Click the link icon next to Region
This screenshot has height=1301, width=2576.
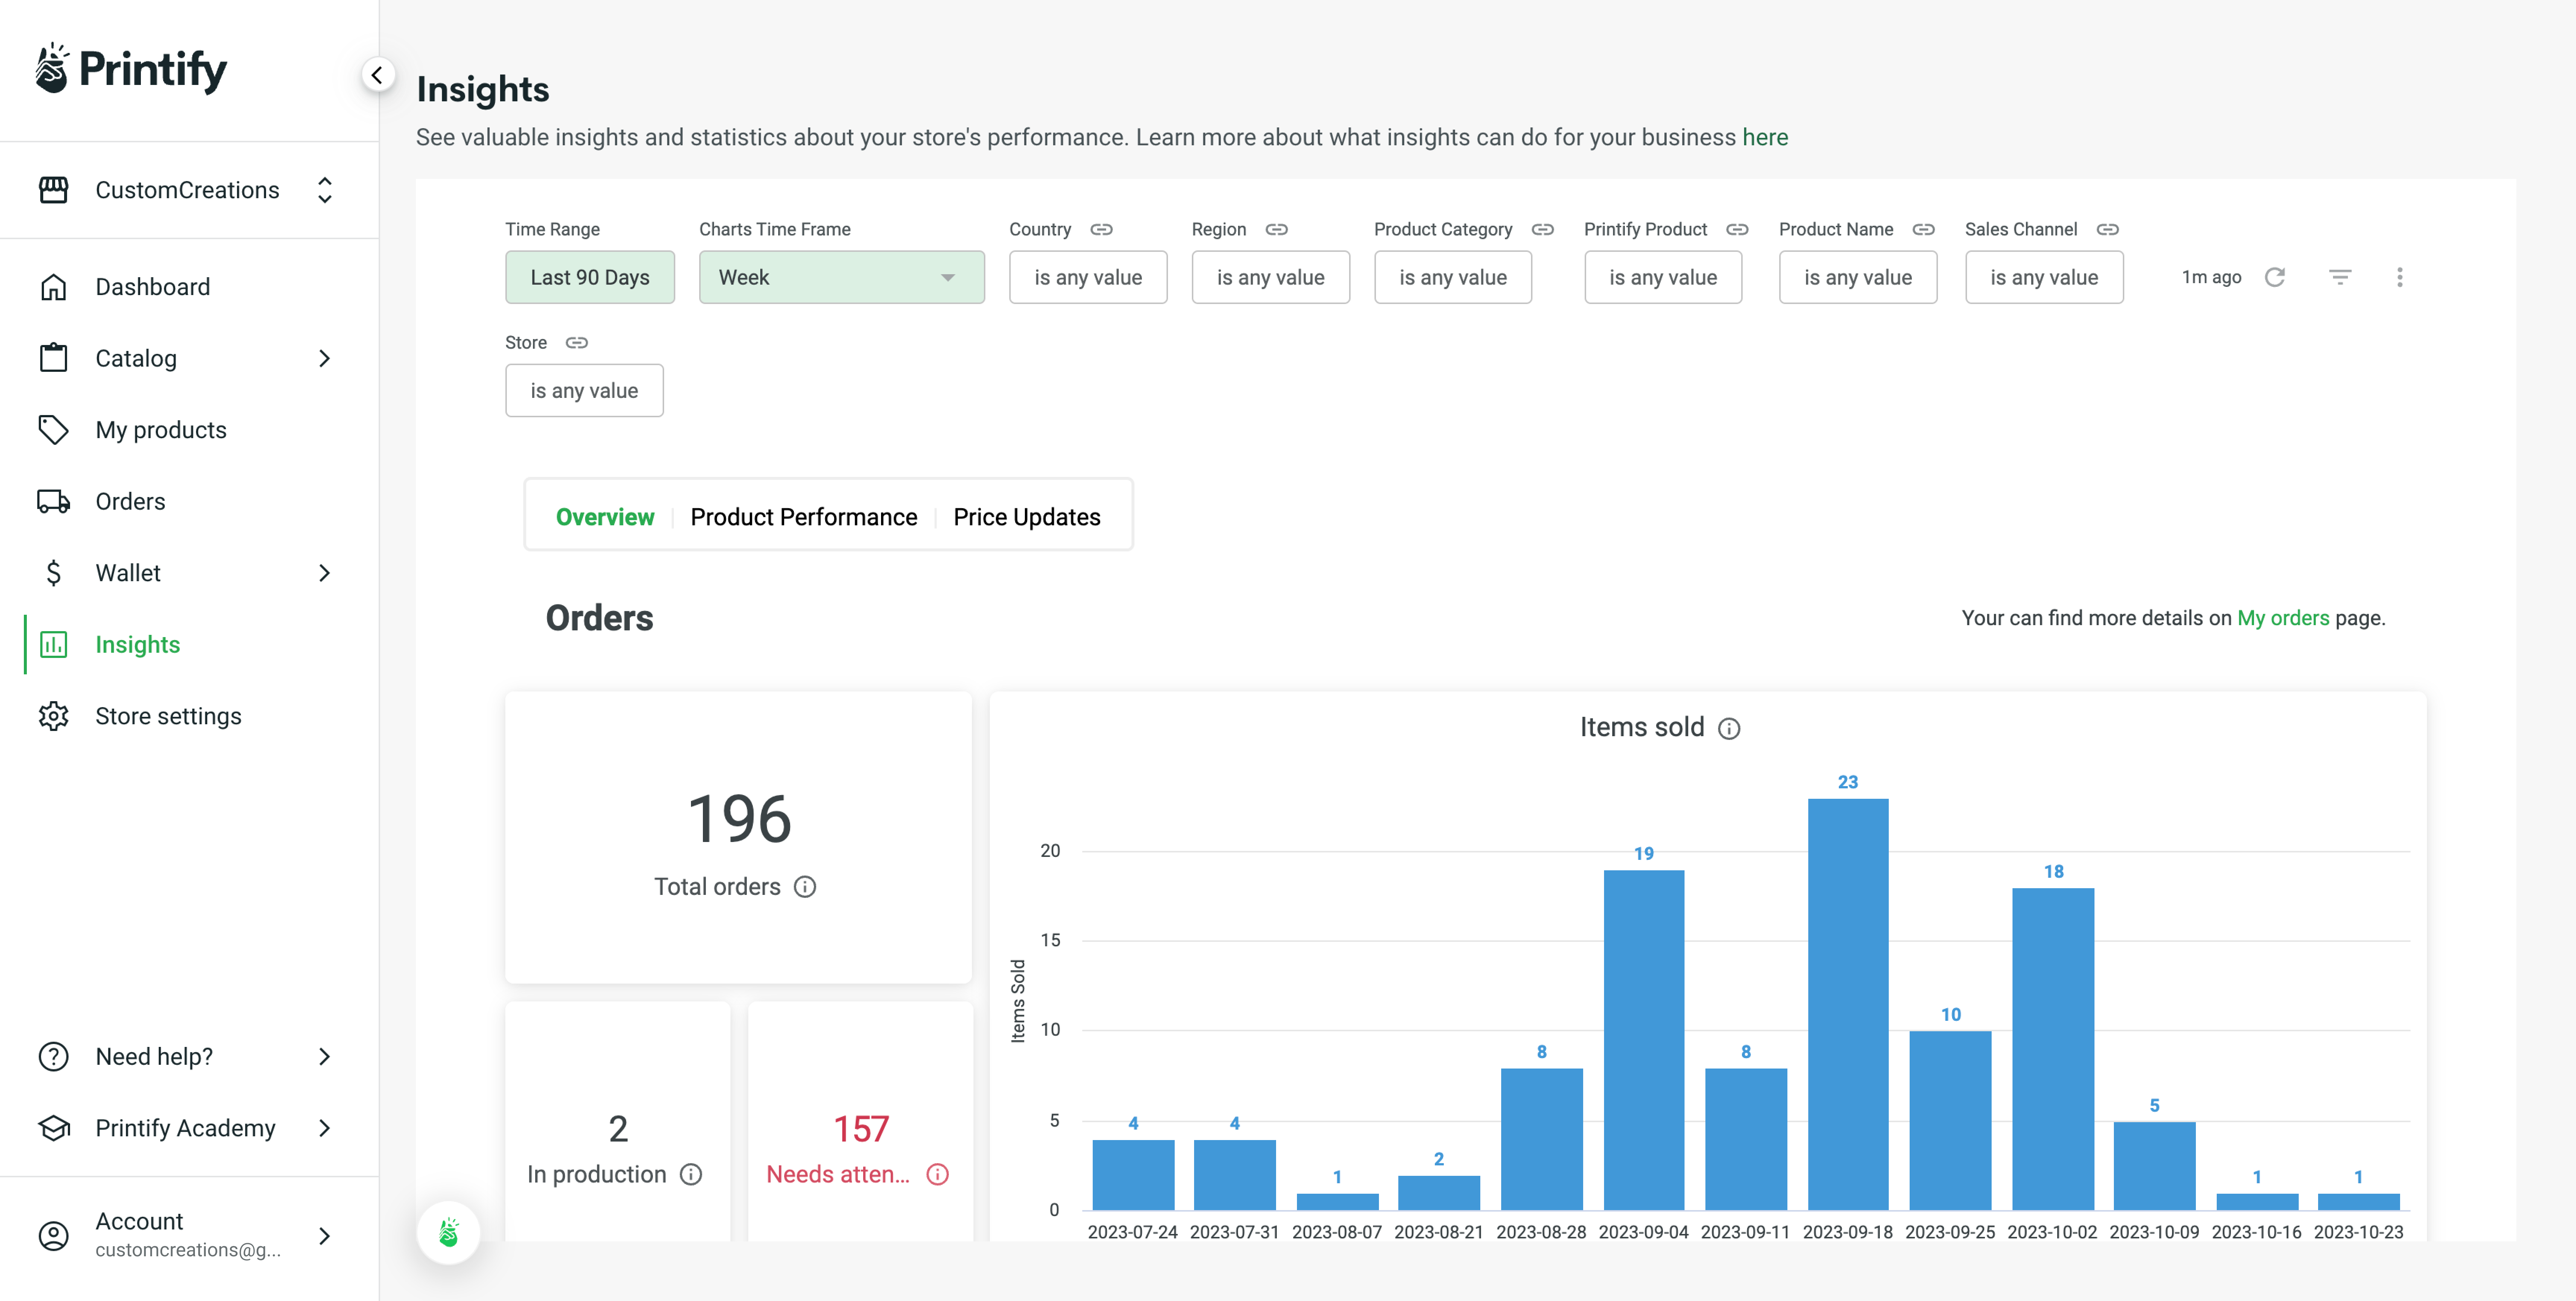[1276, 229]
